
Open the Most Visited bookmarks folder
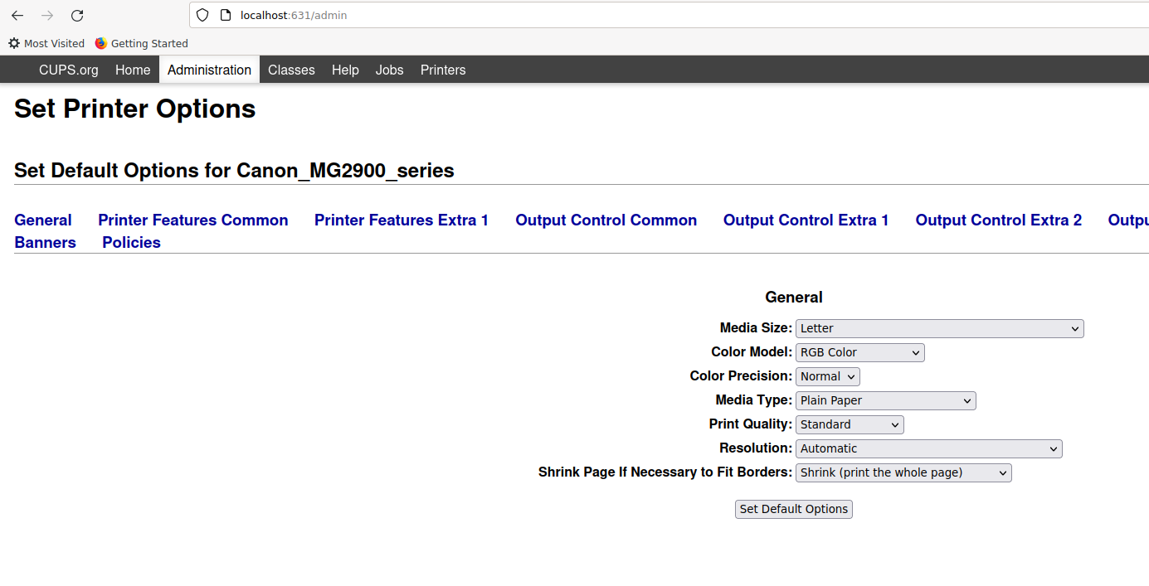(46, 43)
